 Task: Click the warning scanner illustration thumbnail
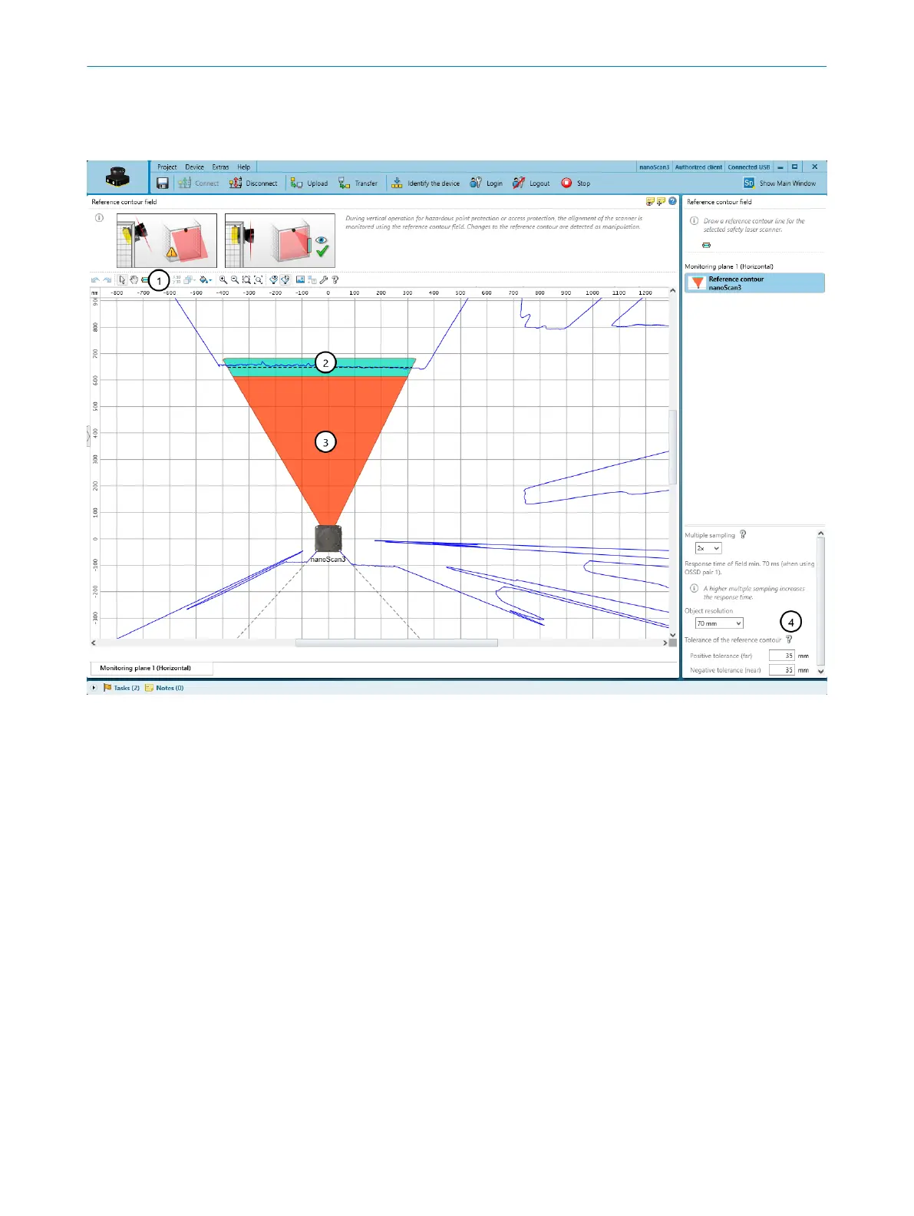(167, 240)
